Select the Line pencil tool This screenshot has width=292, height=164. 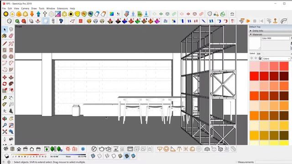[x=5, y=44]
